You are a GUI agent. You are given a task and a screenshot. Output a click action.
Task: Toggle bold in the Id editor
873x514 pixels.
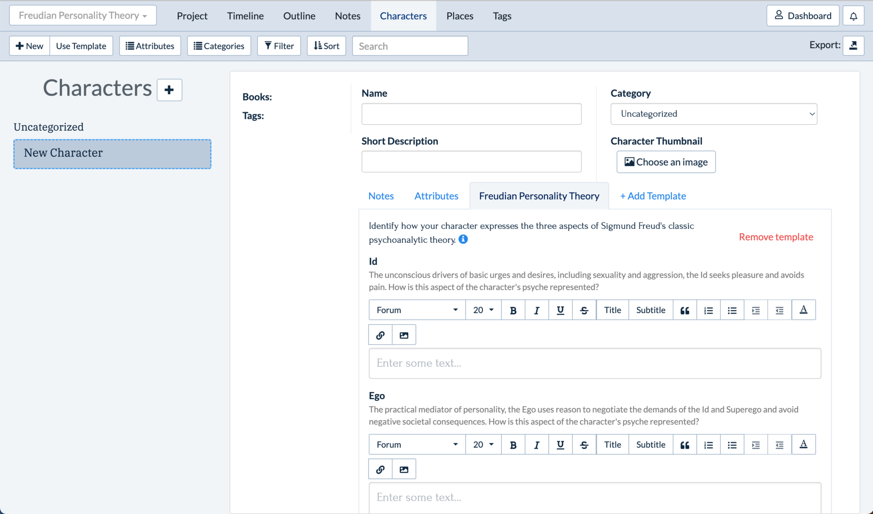tap(513, 310)
